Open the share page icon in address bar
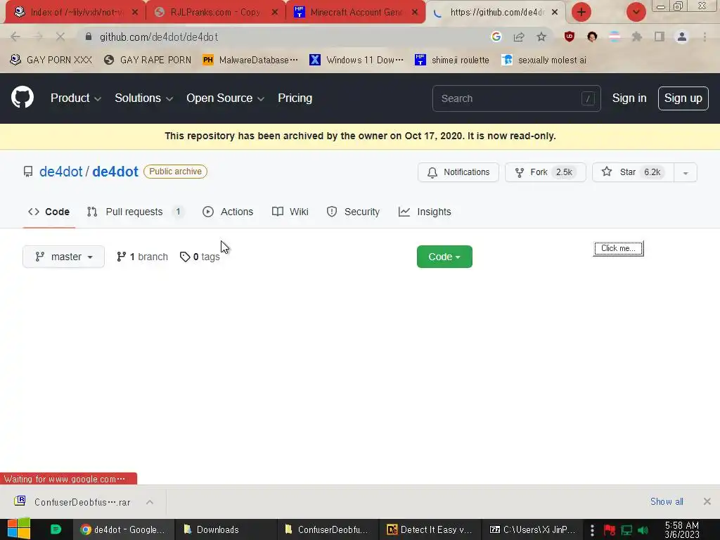Viewport: 720px width, 540px height. point(519,37)
